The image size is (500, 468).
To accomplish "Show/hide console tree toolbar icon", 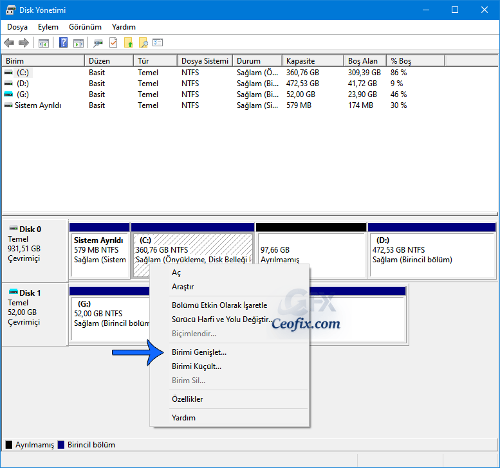I will [x=44, y=42].
